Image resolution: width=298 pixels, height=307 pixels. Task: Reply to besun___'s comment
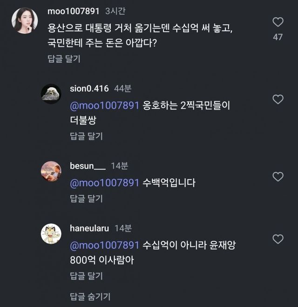(x=86, y=198)
